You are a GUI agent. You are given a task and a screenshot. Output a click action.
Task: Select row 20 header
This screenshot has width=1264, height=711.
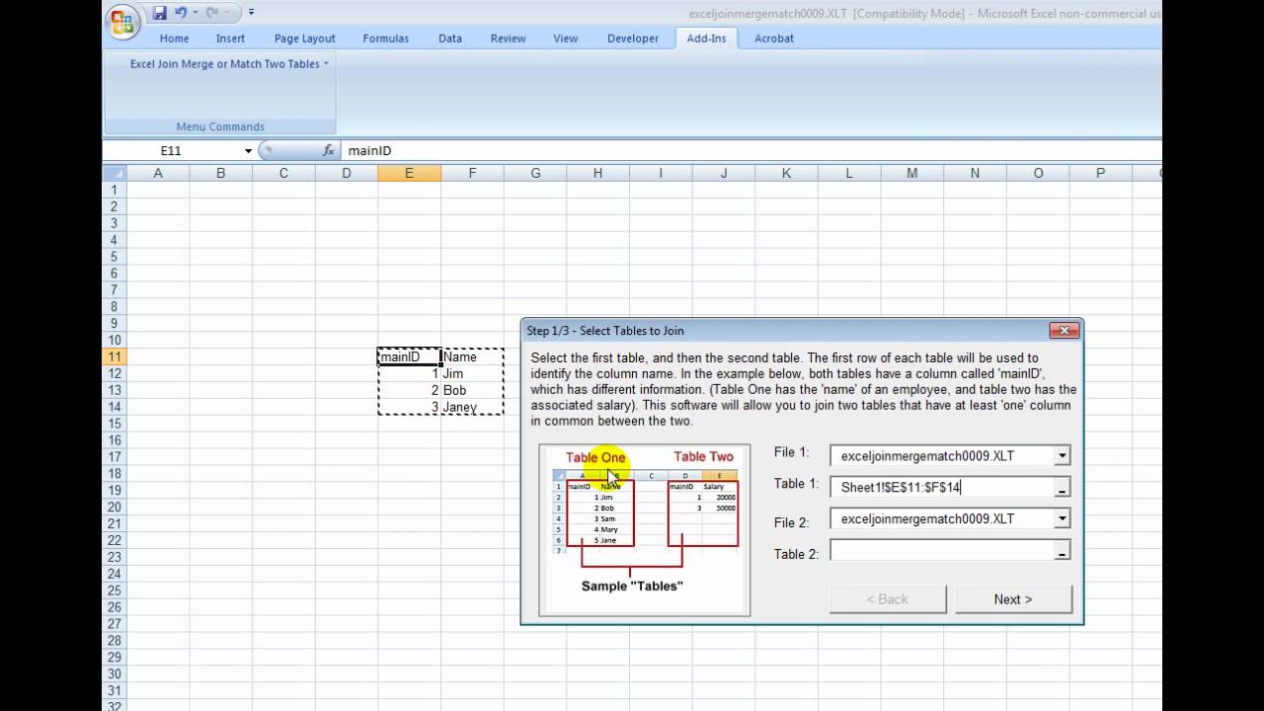click(115, 507)
